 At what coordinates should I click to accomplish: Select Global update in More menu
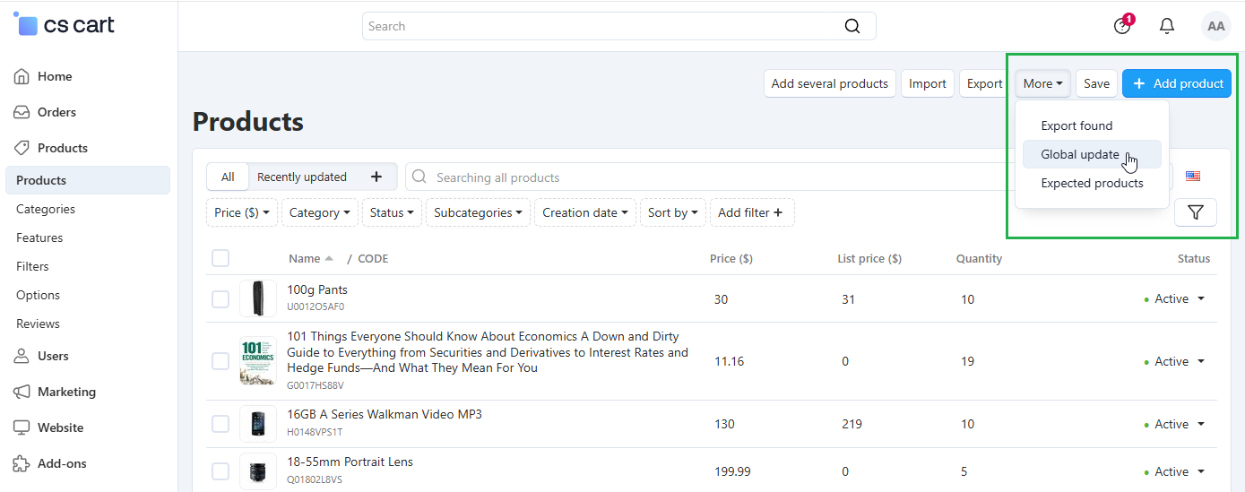[1092, 154]
